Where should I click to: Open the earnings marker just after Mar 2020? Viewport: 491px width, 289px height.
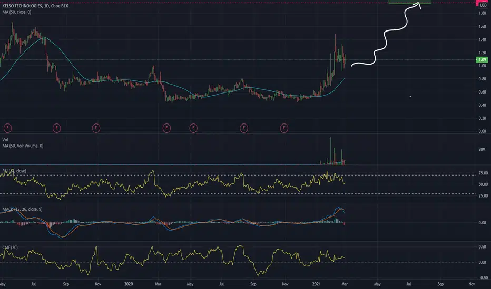tap(166, 128)
